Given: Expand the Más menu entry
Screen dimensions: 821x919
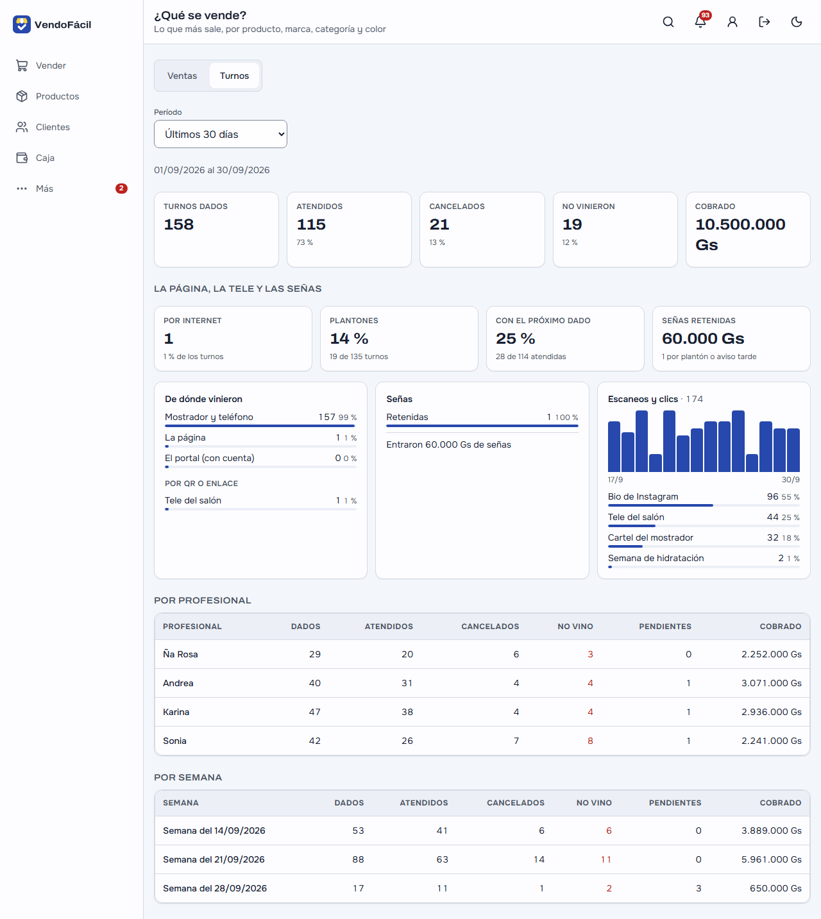Looking at the screenshot, I should (72, 189).
